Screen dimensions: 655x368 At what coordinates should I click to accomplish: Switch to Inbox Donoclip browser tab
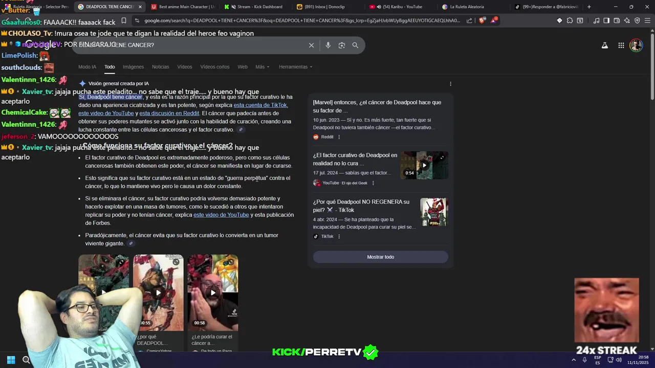click(329, 7)
